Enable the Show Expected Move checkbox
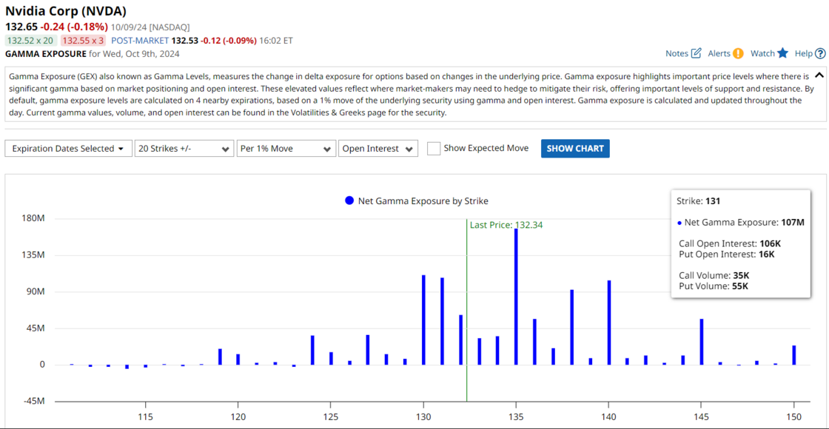The width and height of the screenshot is (829, 429). [x=434, y=148]
